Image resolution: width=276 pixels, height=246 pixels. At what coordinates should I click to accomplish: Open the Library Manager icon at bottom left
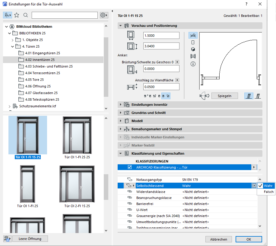7,239
